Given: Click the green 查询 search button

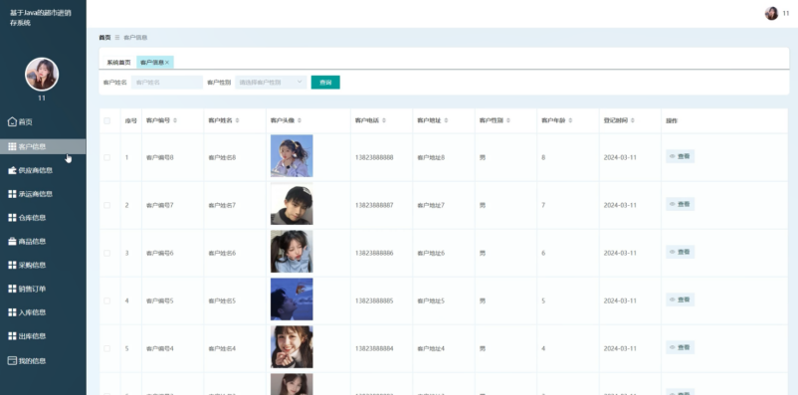Looking at the screenshot, I should pyautogui.click(x=325, y=82).
